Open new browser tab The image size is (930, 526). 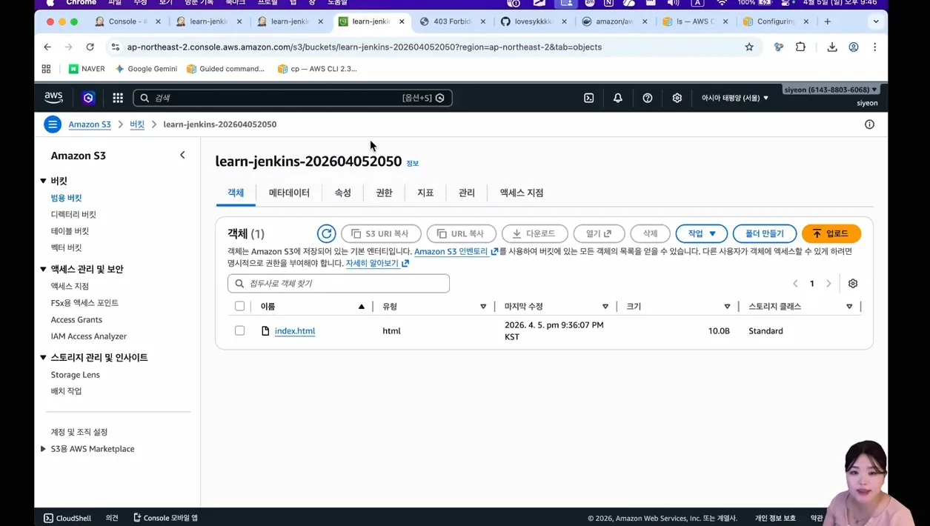pyautogui.click(x=828, y=21)
